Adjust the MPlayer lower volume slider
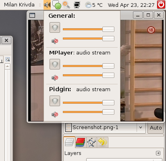Screen dimensions: 166x161 89,75
